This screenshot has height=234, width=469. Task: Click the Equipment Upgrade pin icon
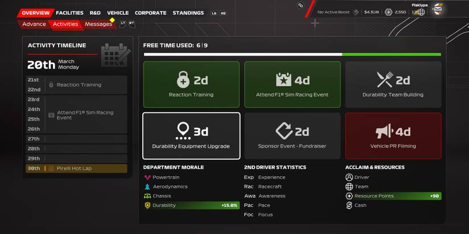(x=183, y=131)
